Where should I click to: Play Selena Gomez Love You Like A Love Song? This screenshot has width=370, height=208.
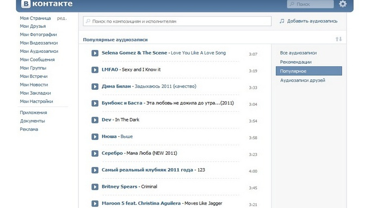pyautogui.click(x=95, y=53)
